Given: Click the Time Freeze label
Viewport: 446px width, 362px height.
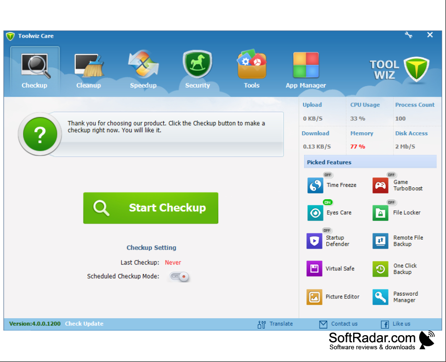Looking at the screenshot, I should tap(341, 185).
